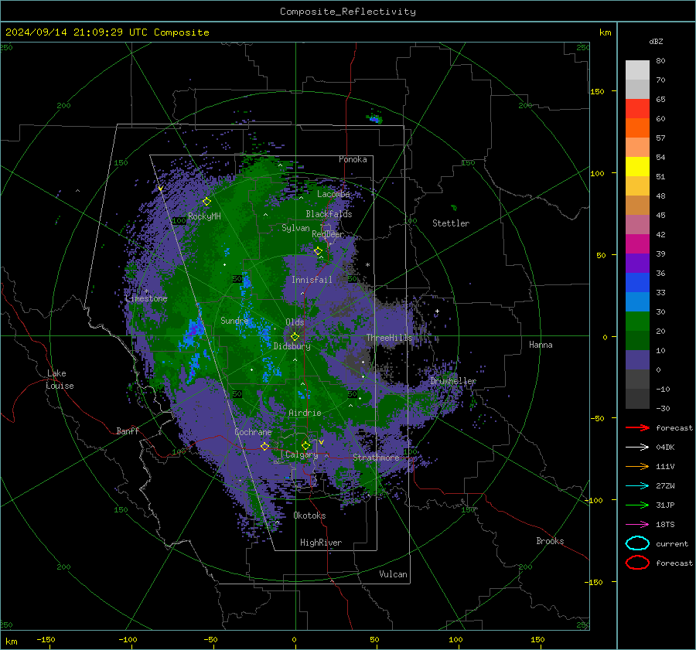Click the cyan 27ZW arrow in legend
The height and width of the screenshot is (650, 696).
click(637, 485)
